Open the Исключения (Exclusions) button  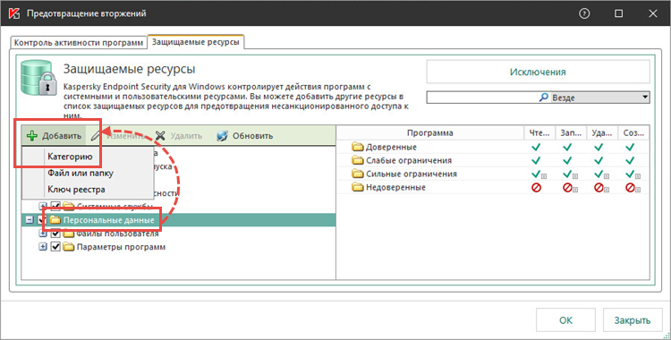[538, 72]
